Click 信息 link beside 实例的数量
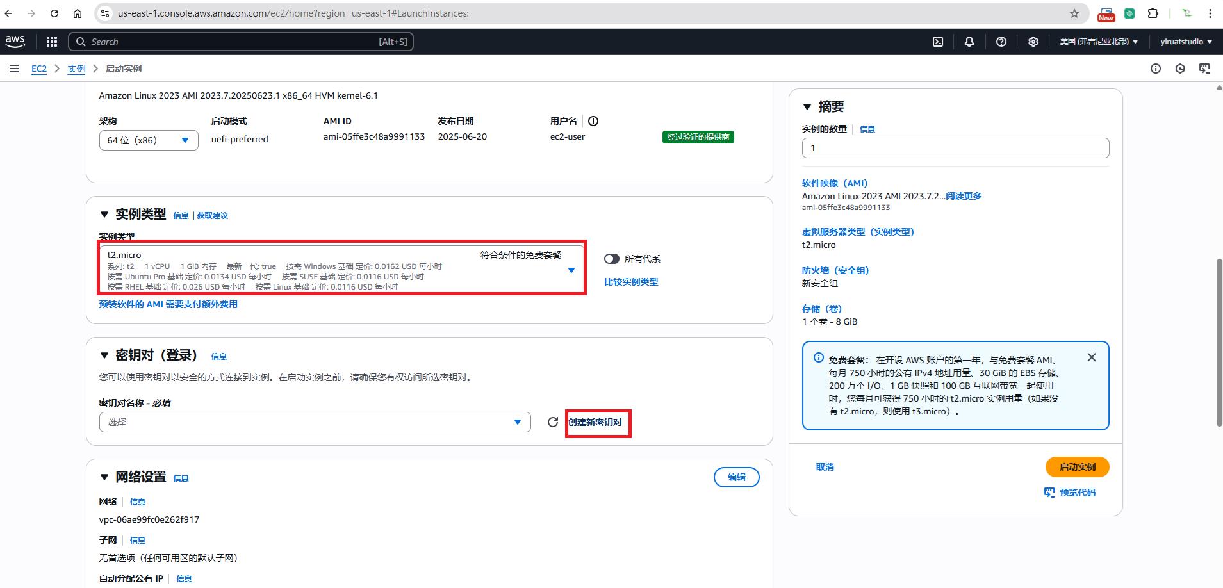This screenshot has width=1223, height=588. 867,129
